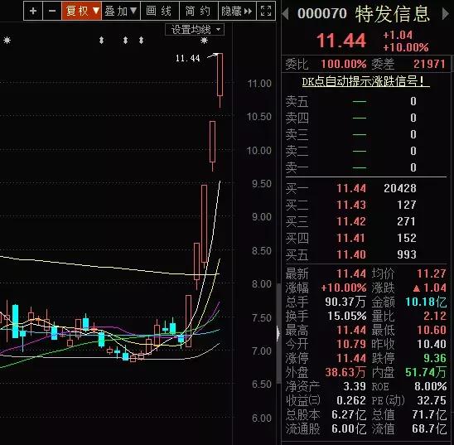Click 今开 value 10.79
Image resolution: width=454 pixels, height=445 pixels.
(x=351, y=344)
